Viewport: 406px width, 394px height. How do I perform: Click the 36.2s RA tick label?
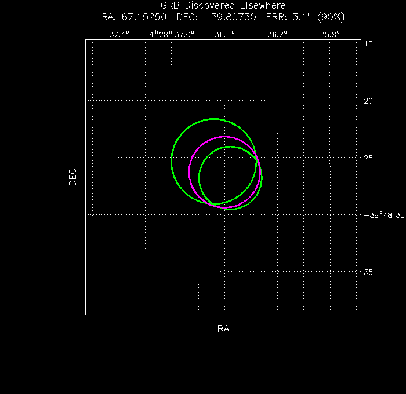pyautogui.click(x=277, y=34)
